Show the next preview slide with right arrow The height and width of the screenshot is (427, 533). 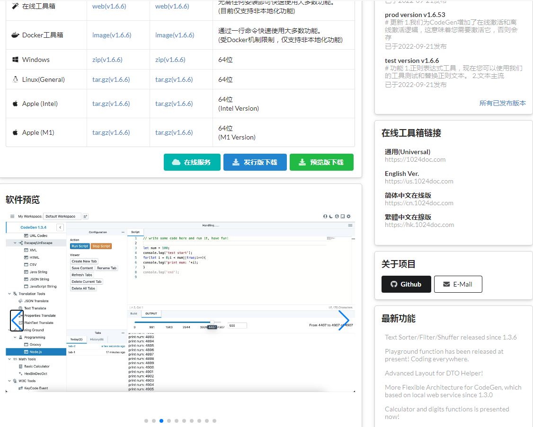tap(344, 320)
